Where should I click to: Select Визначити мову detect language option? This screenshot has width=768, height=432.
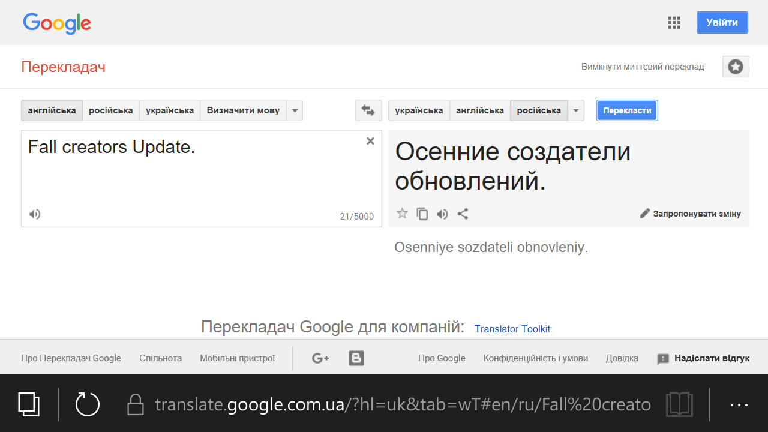(243, 110)
